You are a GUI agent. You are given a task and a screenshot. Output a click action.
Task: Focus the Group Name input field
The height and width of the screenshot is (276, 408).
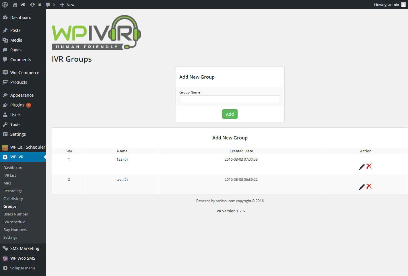pos(230,99)
